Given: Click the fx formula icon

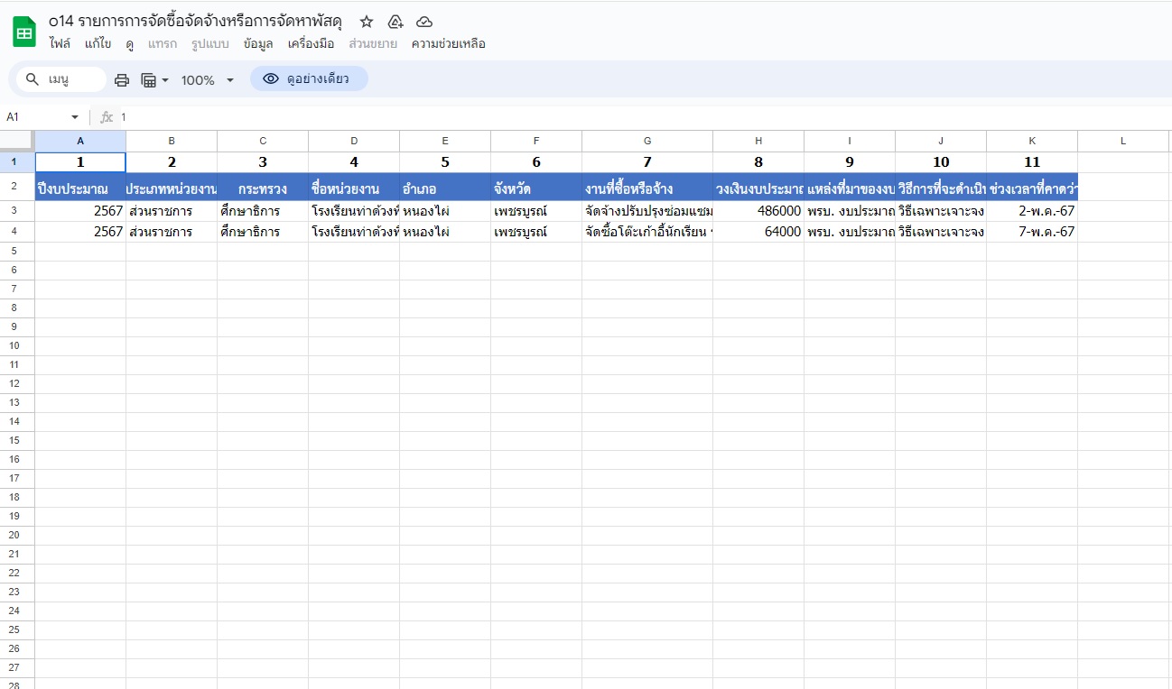Looking at the screenshot, I should (106, 117).
